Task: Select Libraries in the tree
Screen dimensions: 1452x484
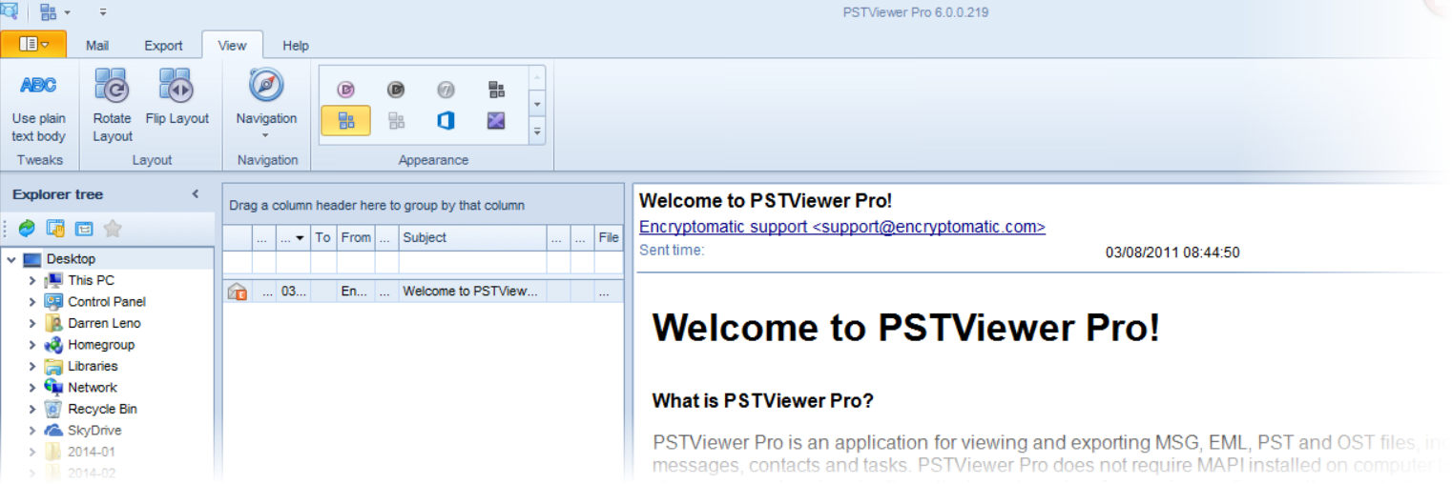Action: tap(93, 366)
